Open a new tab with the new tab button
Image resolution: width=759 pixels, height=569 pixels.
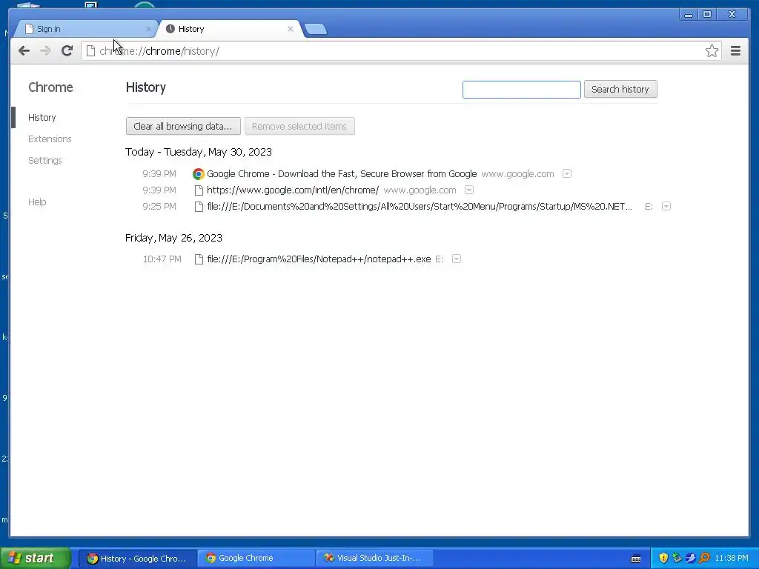tap(316, 29)
